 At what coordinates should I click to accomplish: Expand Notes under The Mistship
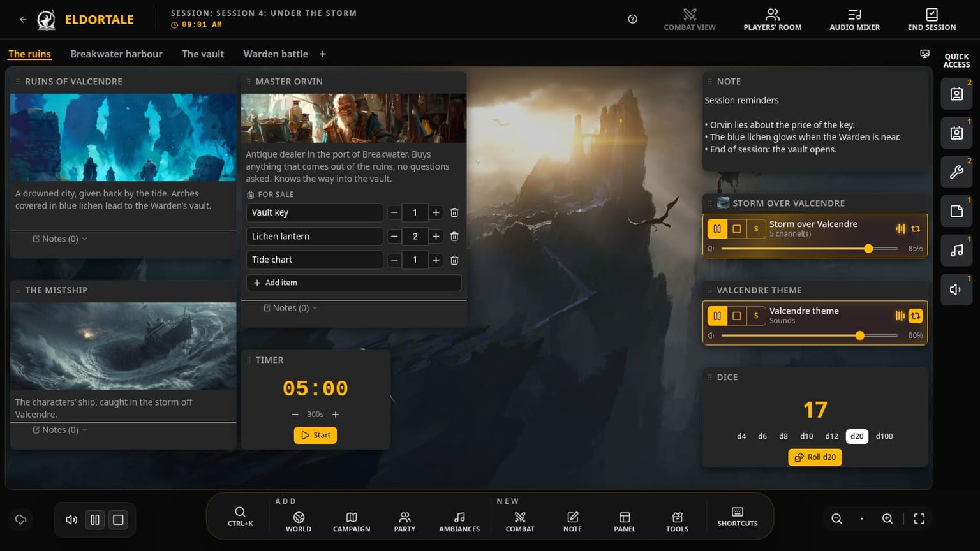pos(60,430)
